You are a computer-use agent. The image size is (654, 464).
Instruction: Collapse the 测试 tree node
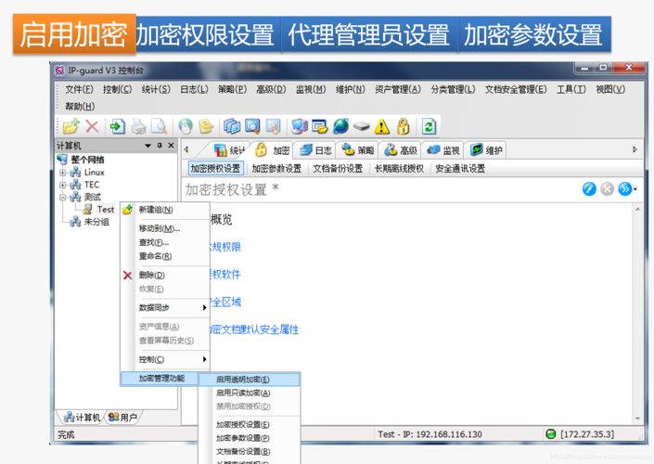pos(62,197)
